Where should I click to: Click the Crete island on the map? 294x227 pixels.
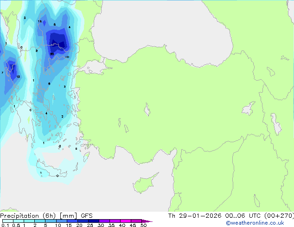[x=51, y=170]
